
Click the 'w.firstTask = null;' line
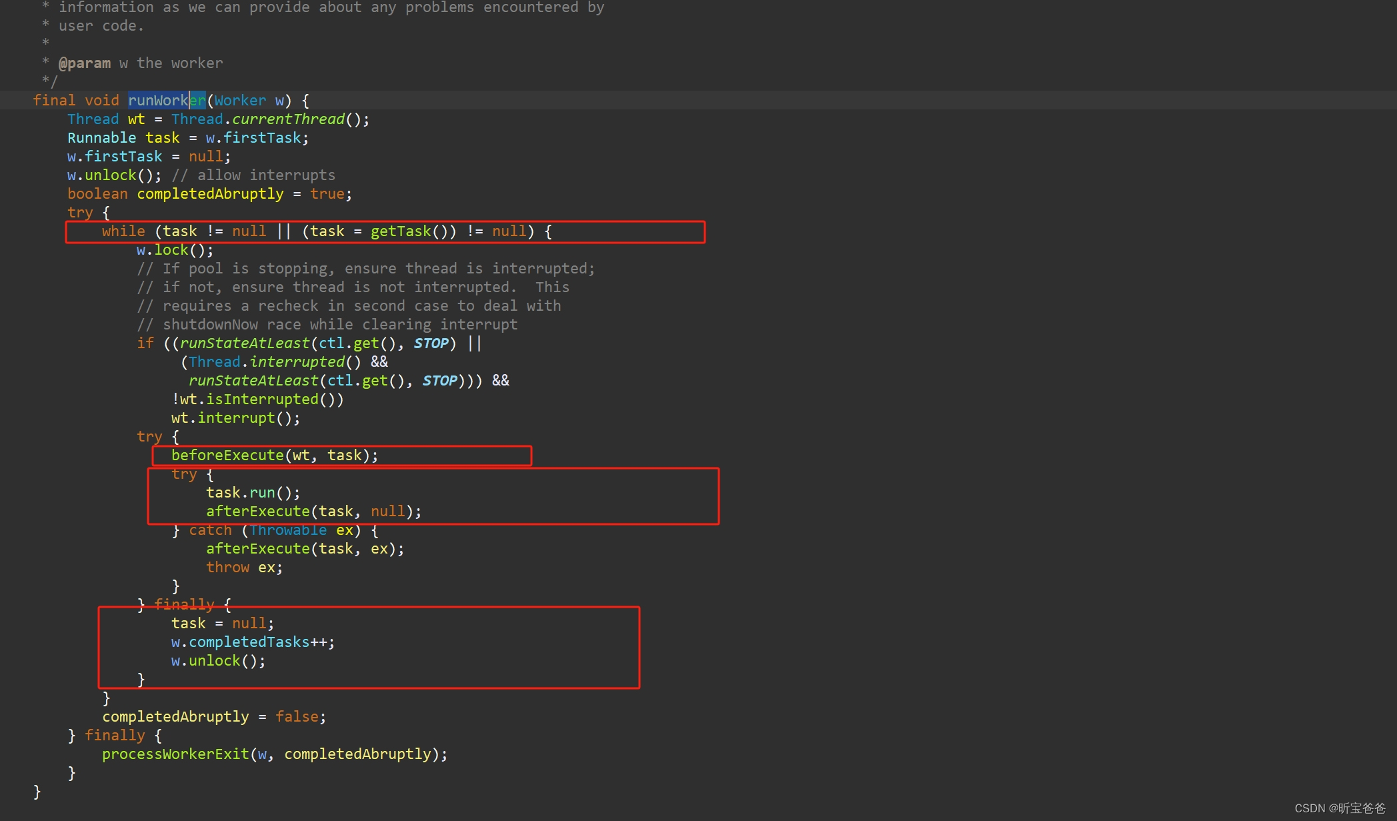pos(149,156)
